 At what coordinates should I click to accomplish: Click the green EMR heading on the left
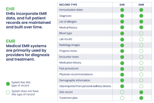11,41
